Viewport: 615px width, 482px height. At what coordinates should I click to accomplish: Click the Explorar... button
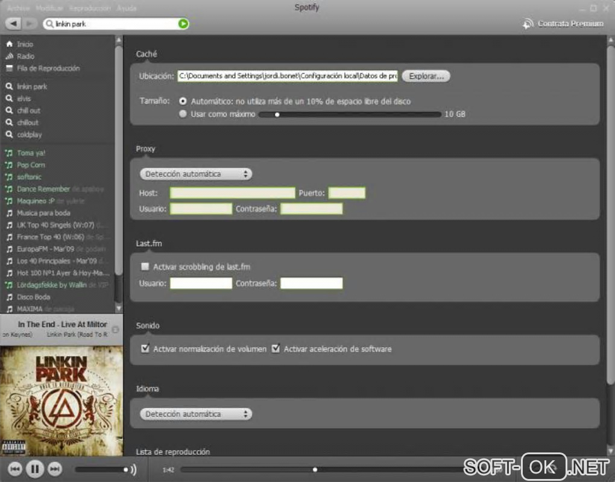tap(426, 76)
